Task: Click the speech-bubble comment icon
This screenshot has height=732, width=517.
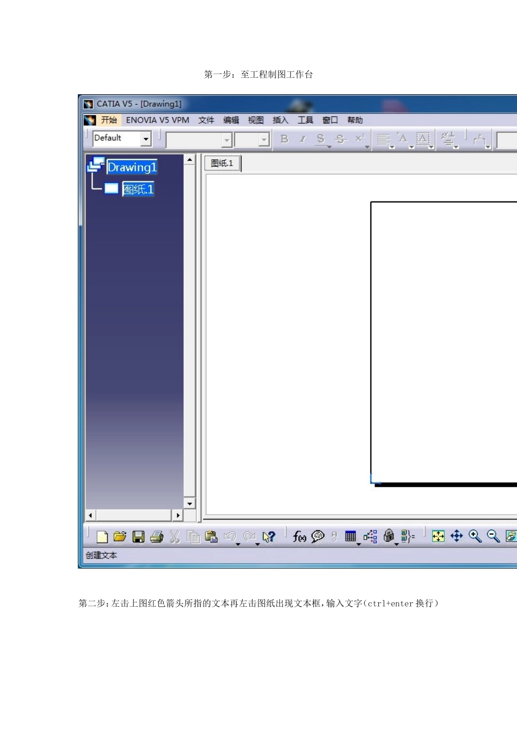Action: coord(318,536)
